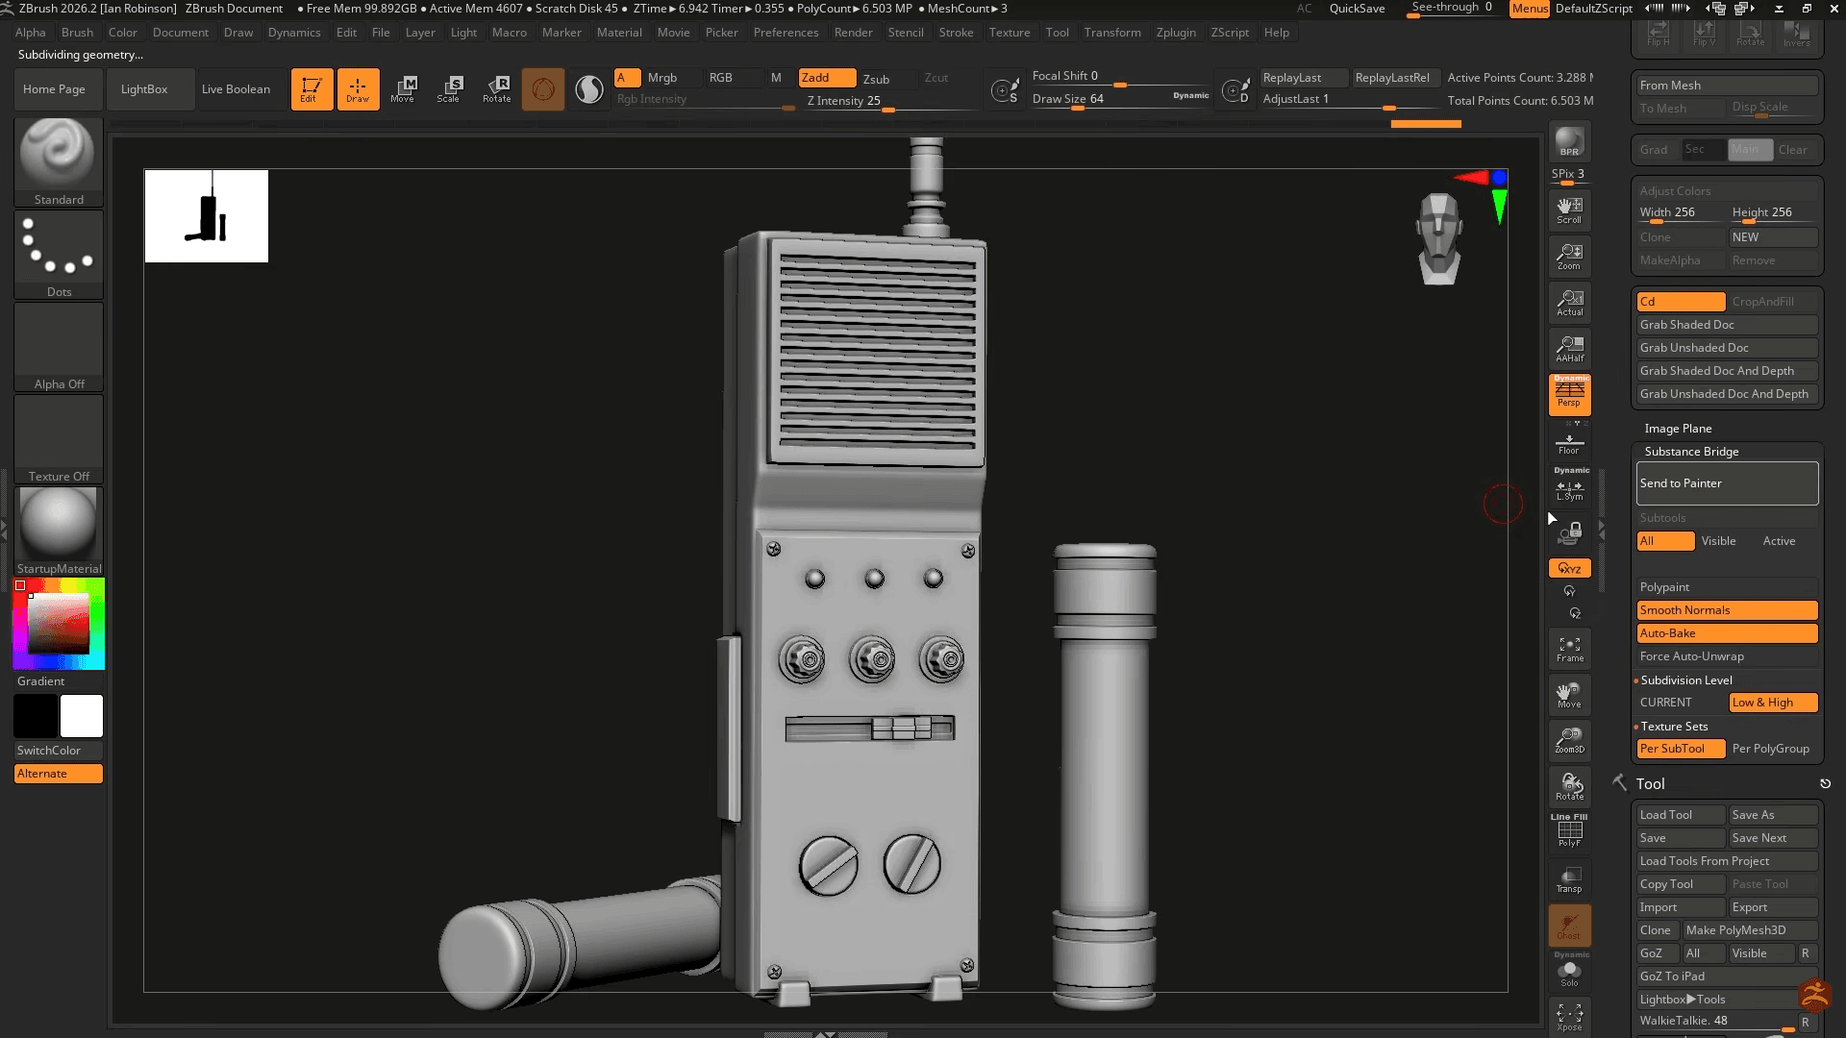The height and width of the screenshot is (1038, 1846).
Task: Expand the Texture Sets section
Action: [1674, 727]
